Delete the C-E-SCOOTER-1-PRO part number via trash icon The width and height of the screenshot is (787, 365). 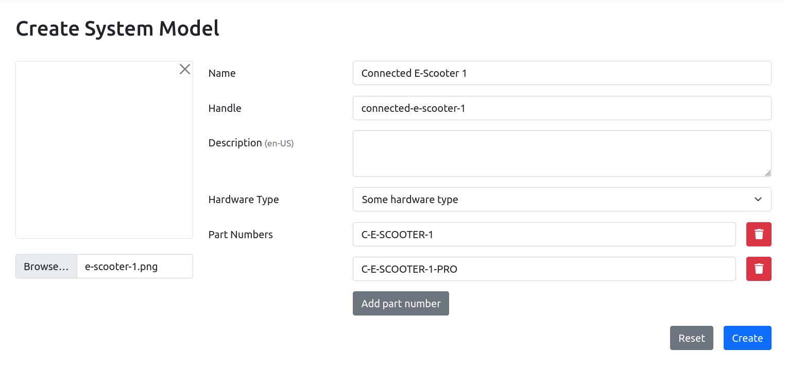(759, 269)
